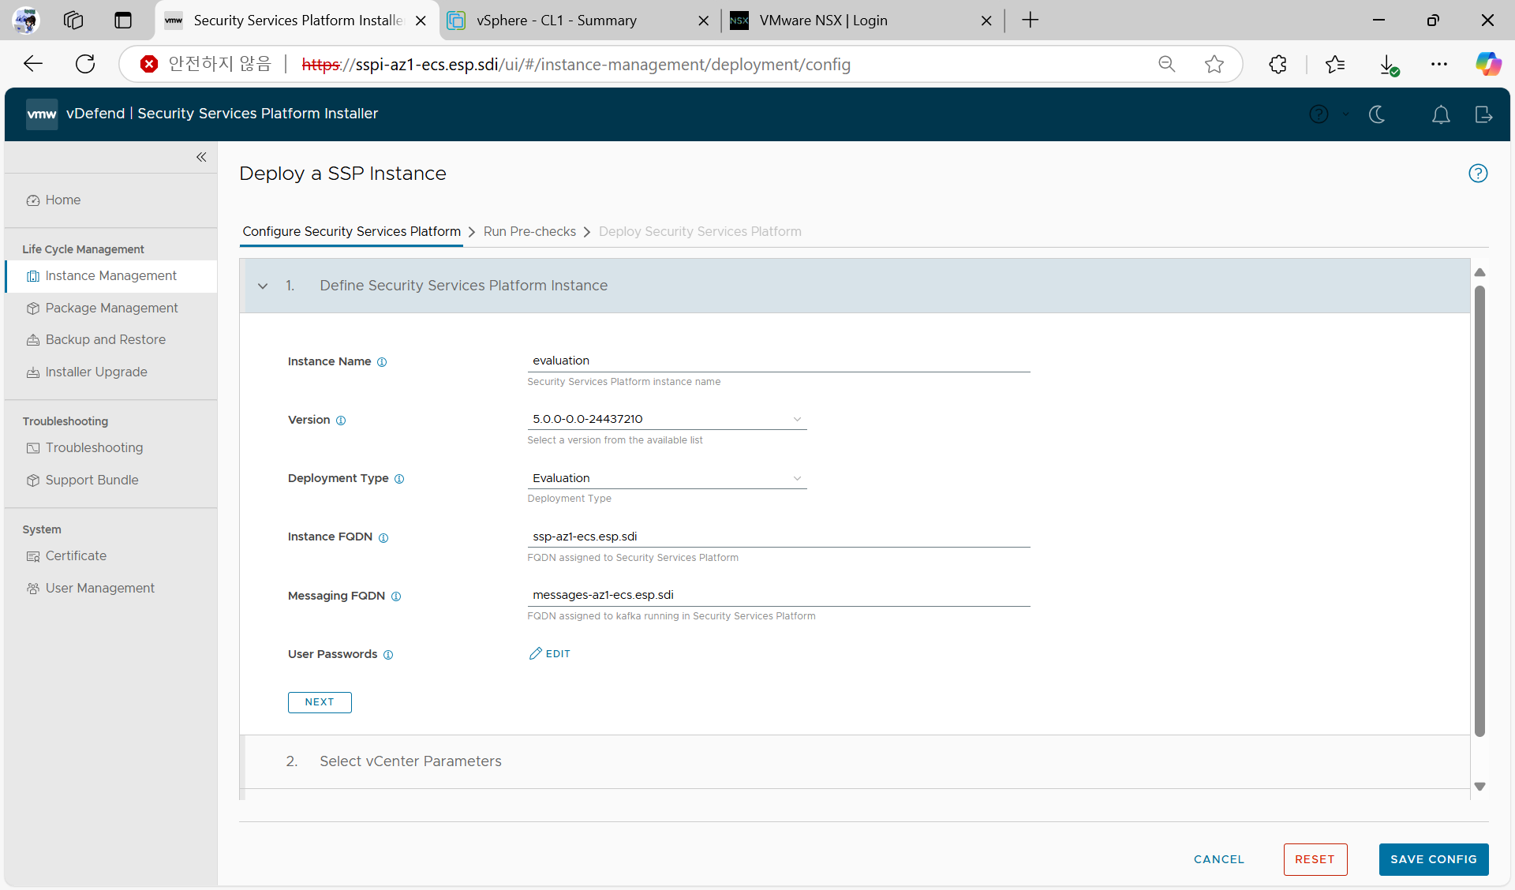Image resolution: width=1515 pixels, height=890 pixels.
Task: Open notifications bell
Action: click(x=1441, y=114)
